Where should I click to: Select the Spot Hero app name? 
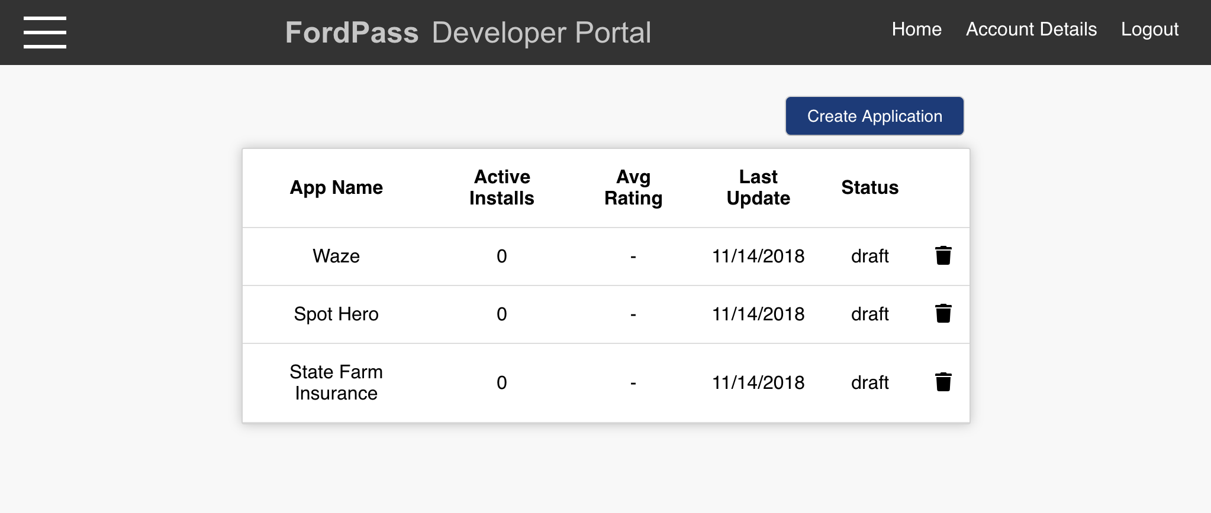click(336, 314)
